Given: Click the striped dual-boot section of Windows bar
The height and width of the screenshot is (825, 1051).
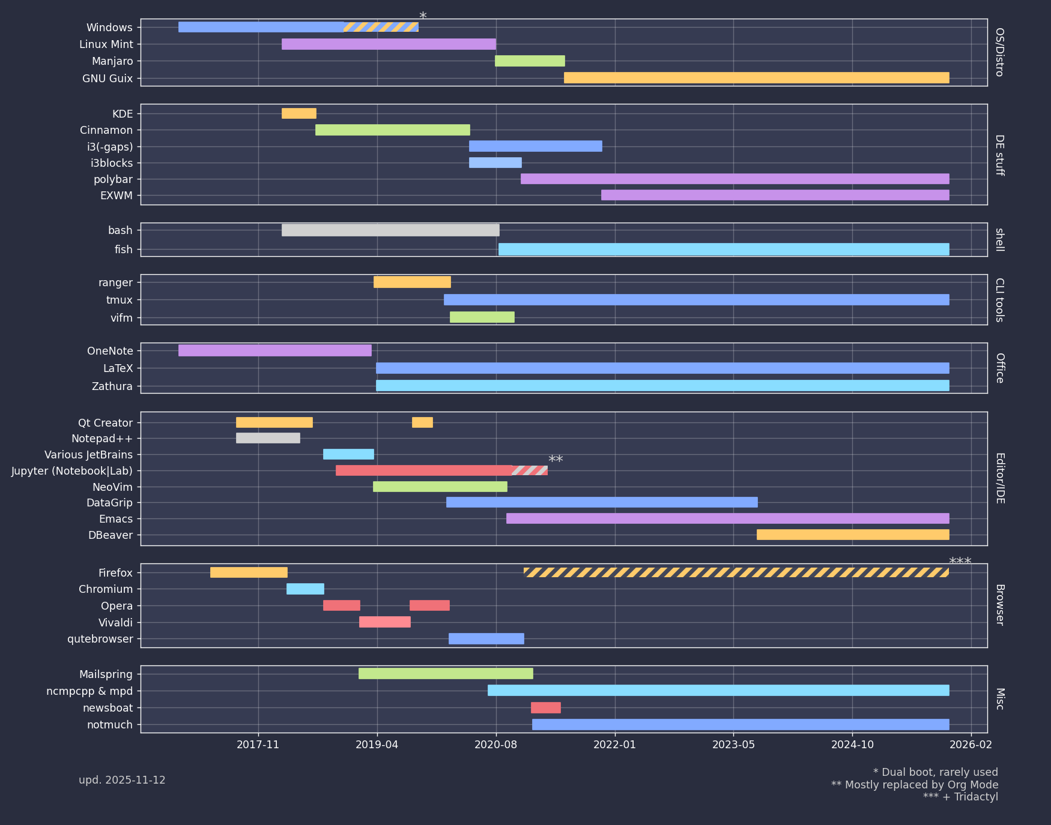Looking at the screenshot, I should tap(381, 27).
